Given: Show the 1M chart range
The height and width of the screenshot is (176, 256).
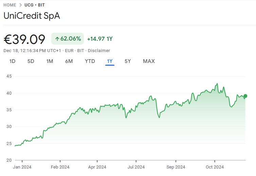Looking at the screenshot, I should click(50, 61).
